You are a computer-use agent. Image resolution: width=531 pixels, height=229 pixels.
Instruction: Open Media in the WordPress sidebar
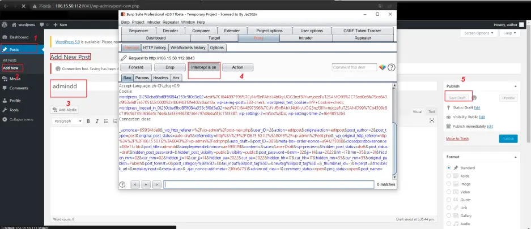point(15,79)
